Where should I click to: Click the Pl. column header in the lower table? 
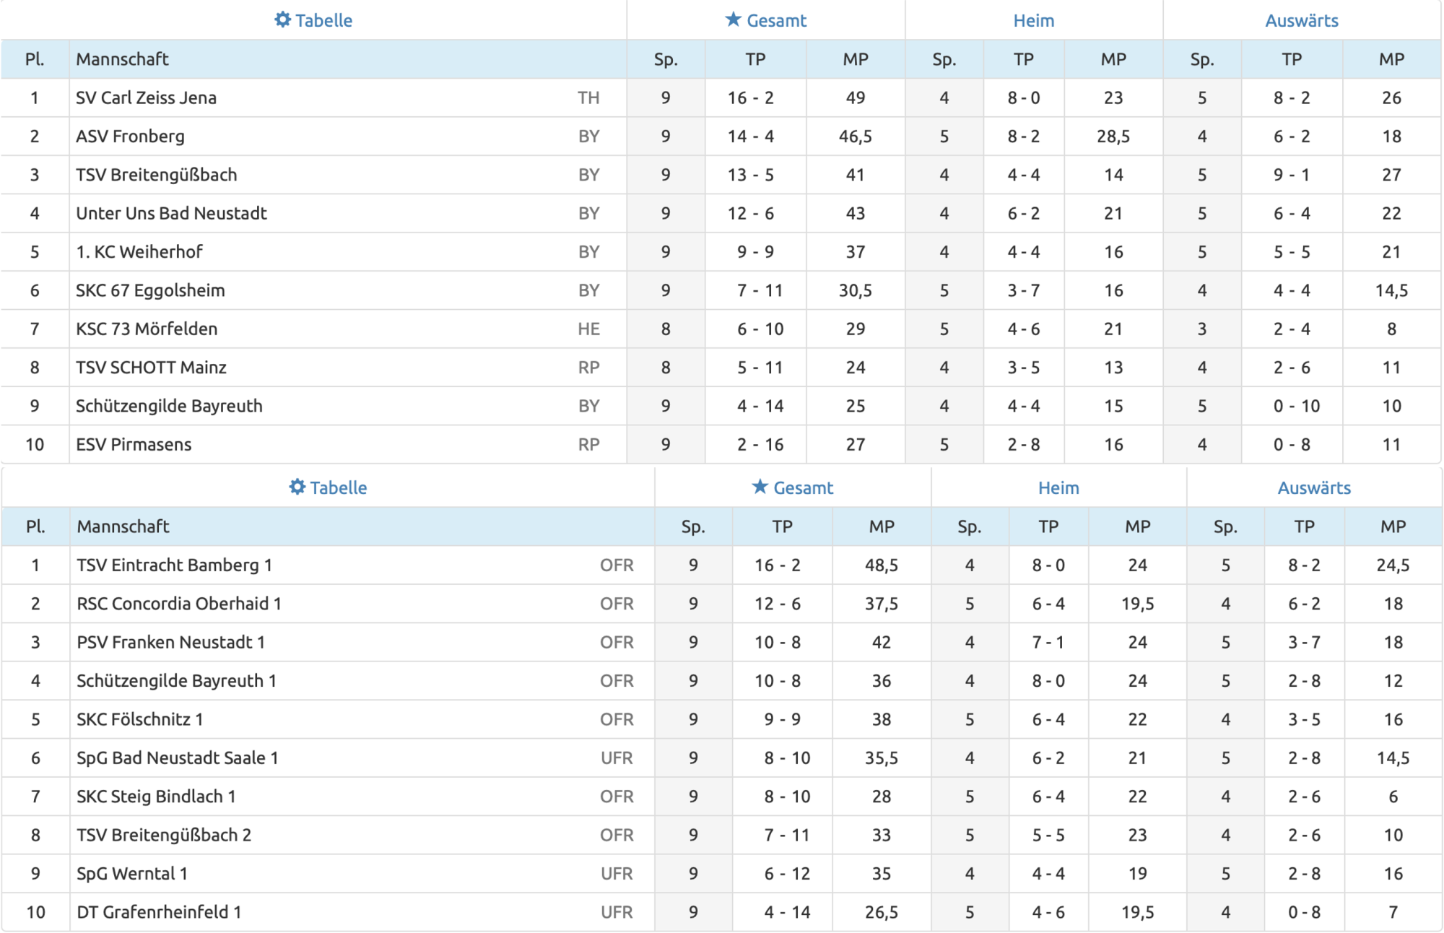click(35, 526)
